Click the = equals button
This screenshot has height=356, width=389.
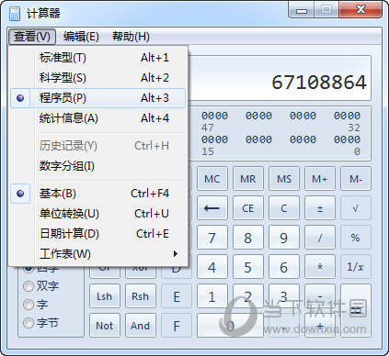click(356, 310)
